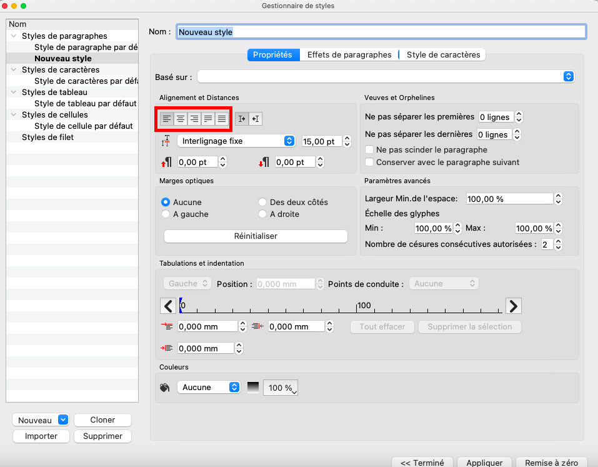The width and height of the screenshot is (598, 467).
Task: Click the 'Nom' style name field
Action: pos(381,32)
